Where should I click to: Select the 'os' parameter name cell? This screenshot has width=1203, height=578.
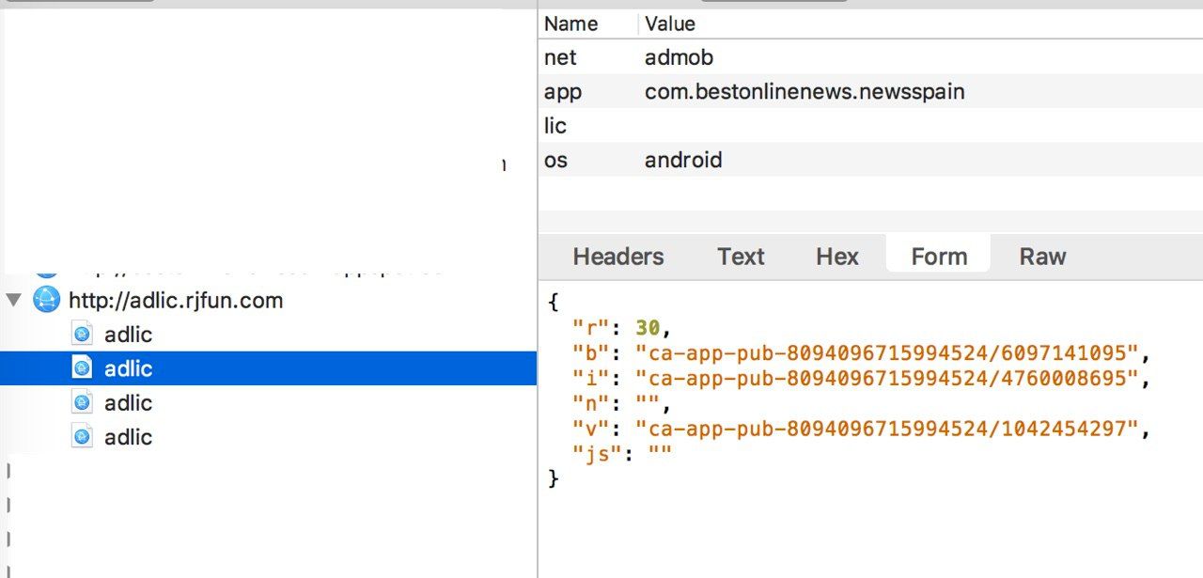pyautogui.click(x=555, y=160)
